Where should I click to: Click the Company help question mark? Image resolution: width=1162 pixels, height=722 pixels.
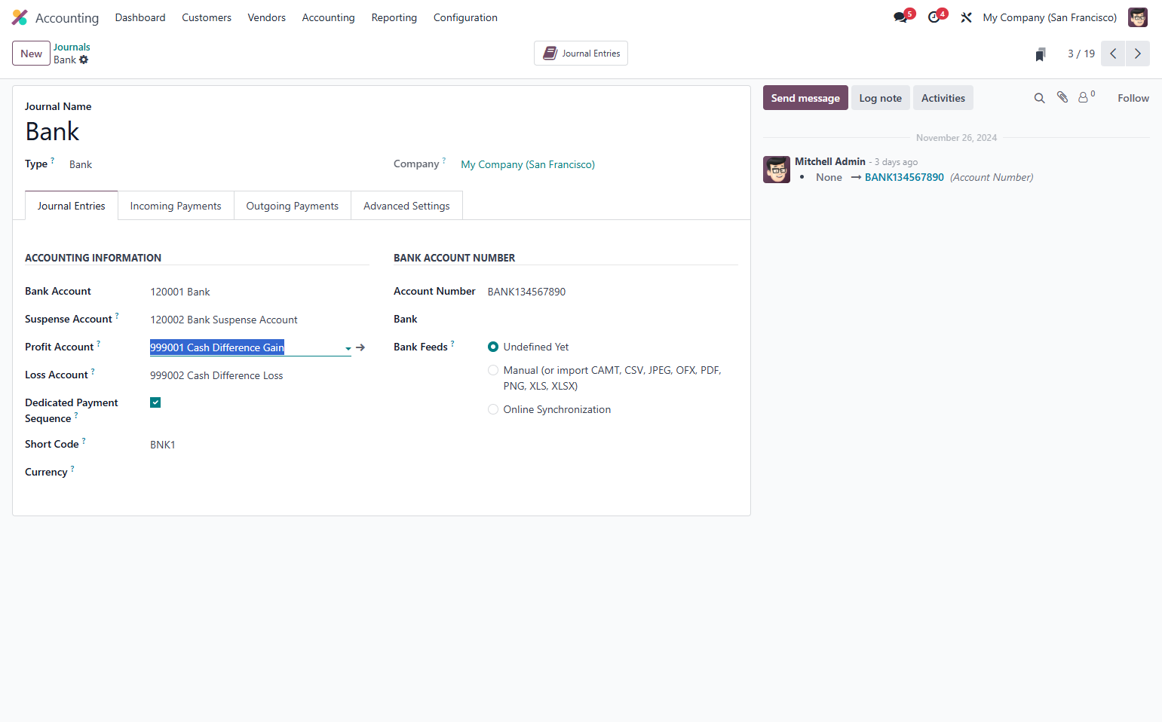pyautogui.click(x=444, y=161)
